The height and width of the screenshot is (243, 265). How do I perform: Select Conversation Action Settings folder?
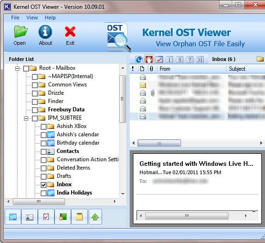[x=88, y=159]
